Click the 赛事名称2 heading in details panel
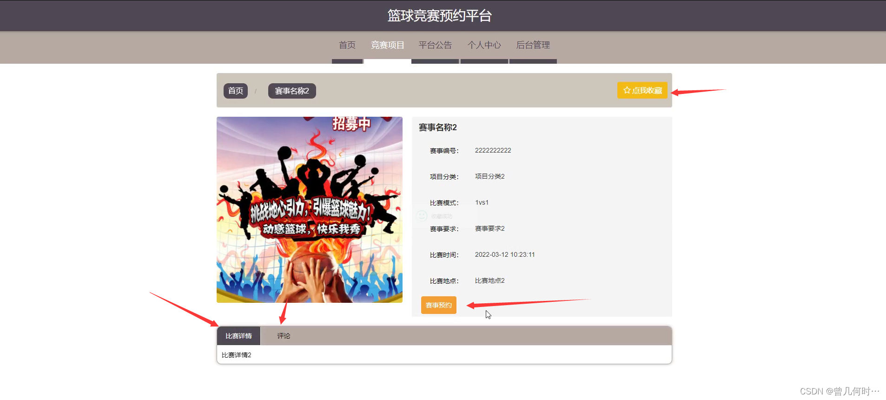The height and width of the screenshot is (400, 886). [x=438, y=127]
